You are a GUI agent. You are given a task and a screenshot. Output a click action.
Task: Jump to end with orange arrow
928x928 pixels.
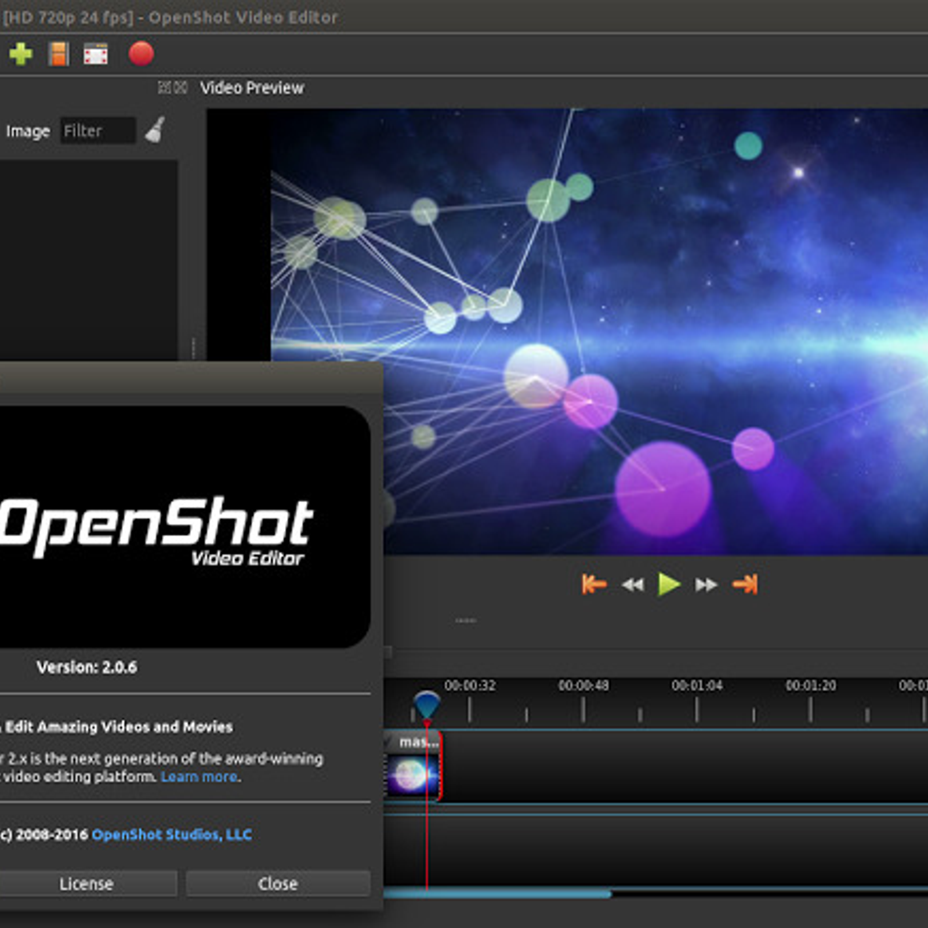point(745,584)
